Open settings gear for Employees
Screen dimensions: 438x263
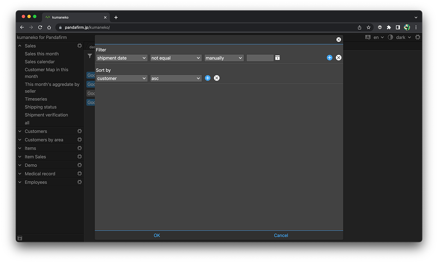point(80,182)
